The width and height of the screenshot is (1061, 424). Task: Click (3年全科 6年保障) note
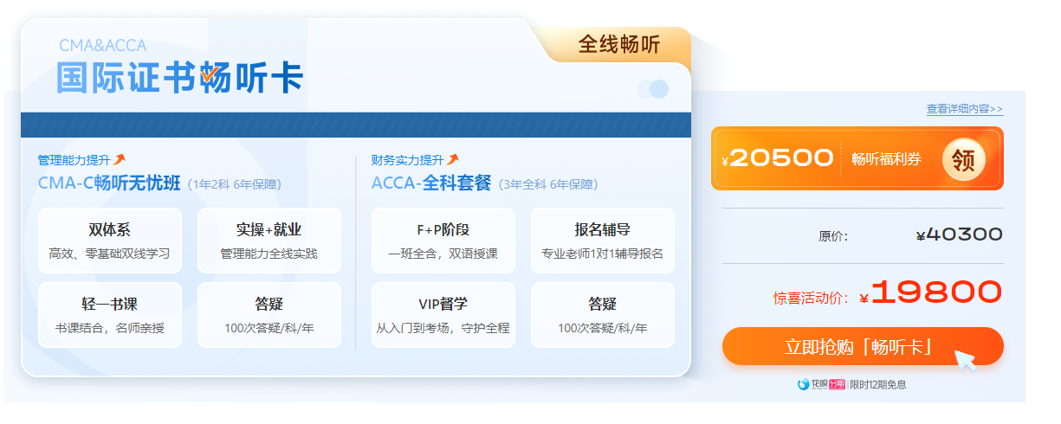pos(548,184)
